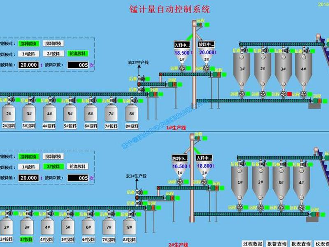Choose 1#放料 discharge mode for 1#生产线
Viewport: 329px width, 247px height.
pos(28,54)
